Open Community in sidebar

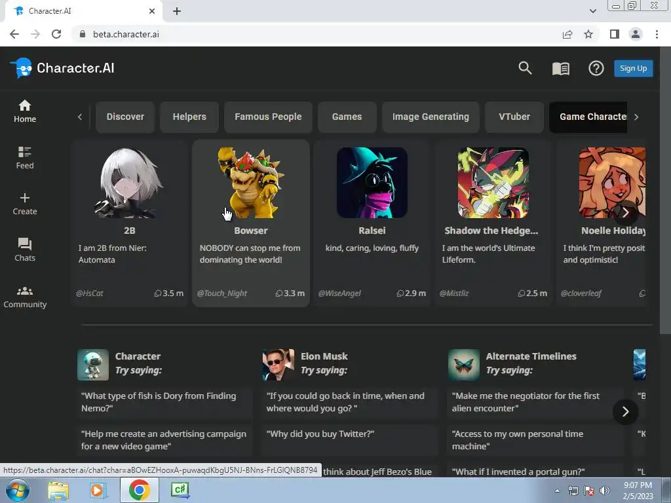pos(25,297)
